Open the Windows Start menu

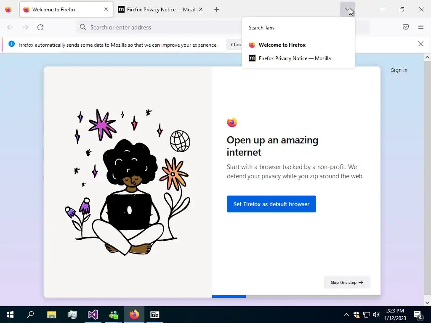10,315
